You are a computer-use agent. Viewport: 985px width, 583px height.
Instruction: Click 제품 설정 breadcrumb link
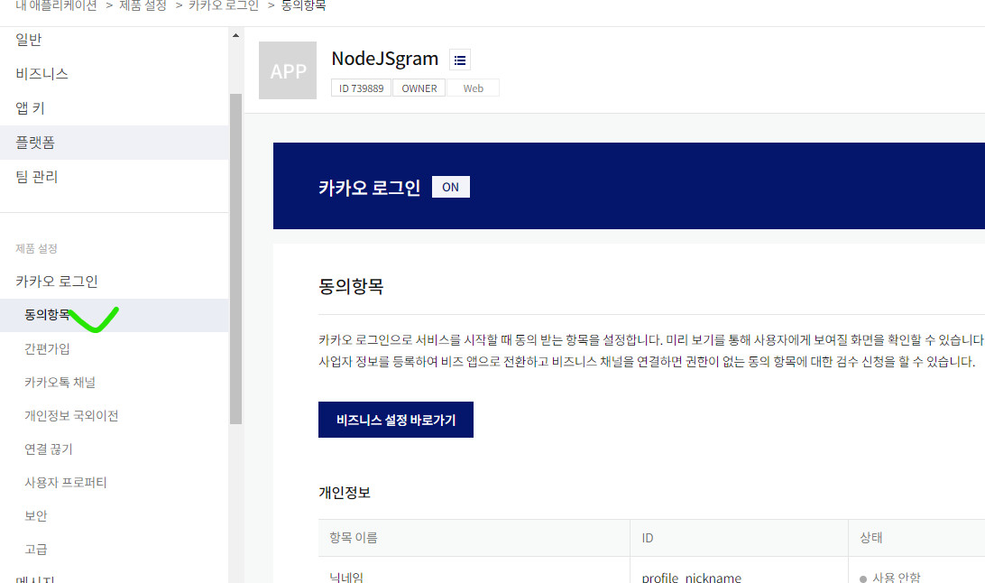pos(143,6)
